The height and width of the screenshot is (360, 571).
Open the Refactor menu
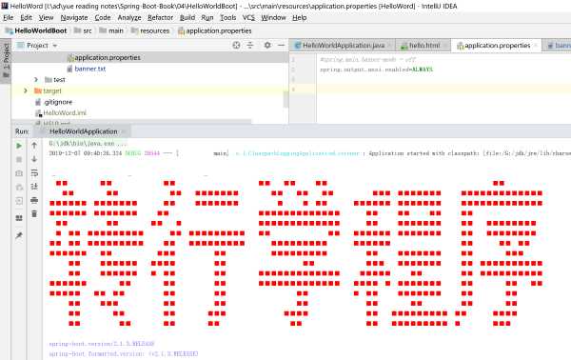(x=160, y=17)
